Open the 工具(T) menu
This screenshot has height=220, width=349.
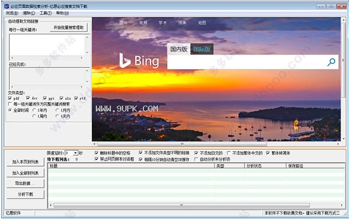click(x=46, y=13)
